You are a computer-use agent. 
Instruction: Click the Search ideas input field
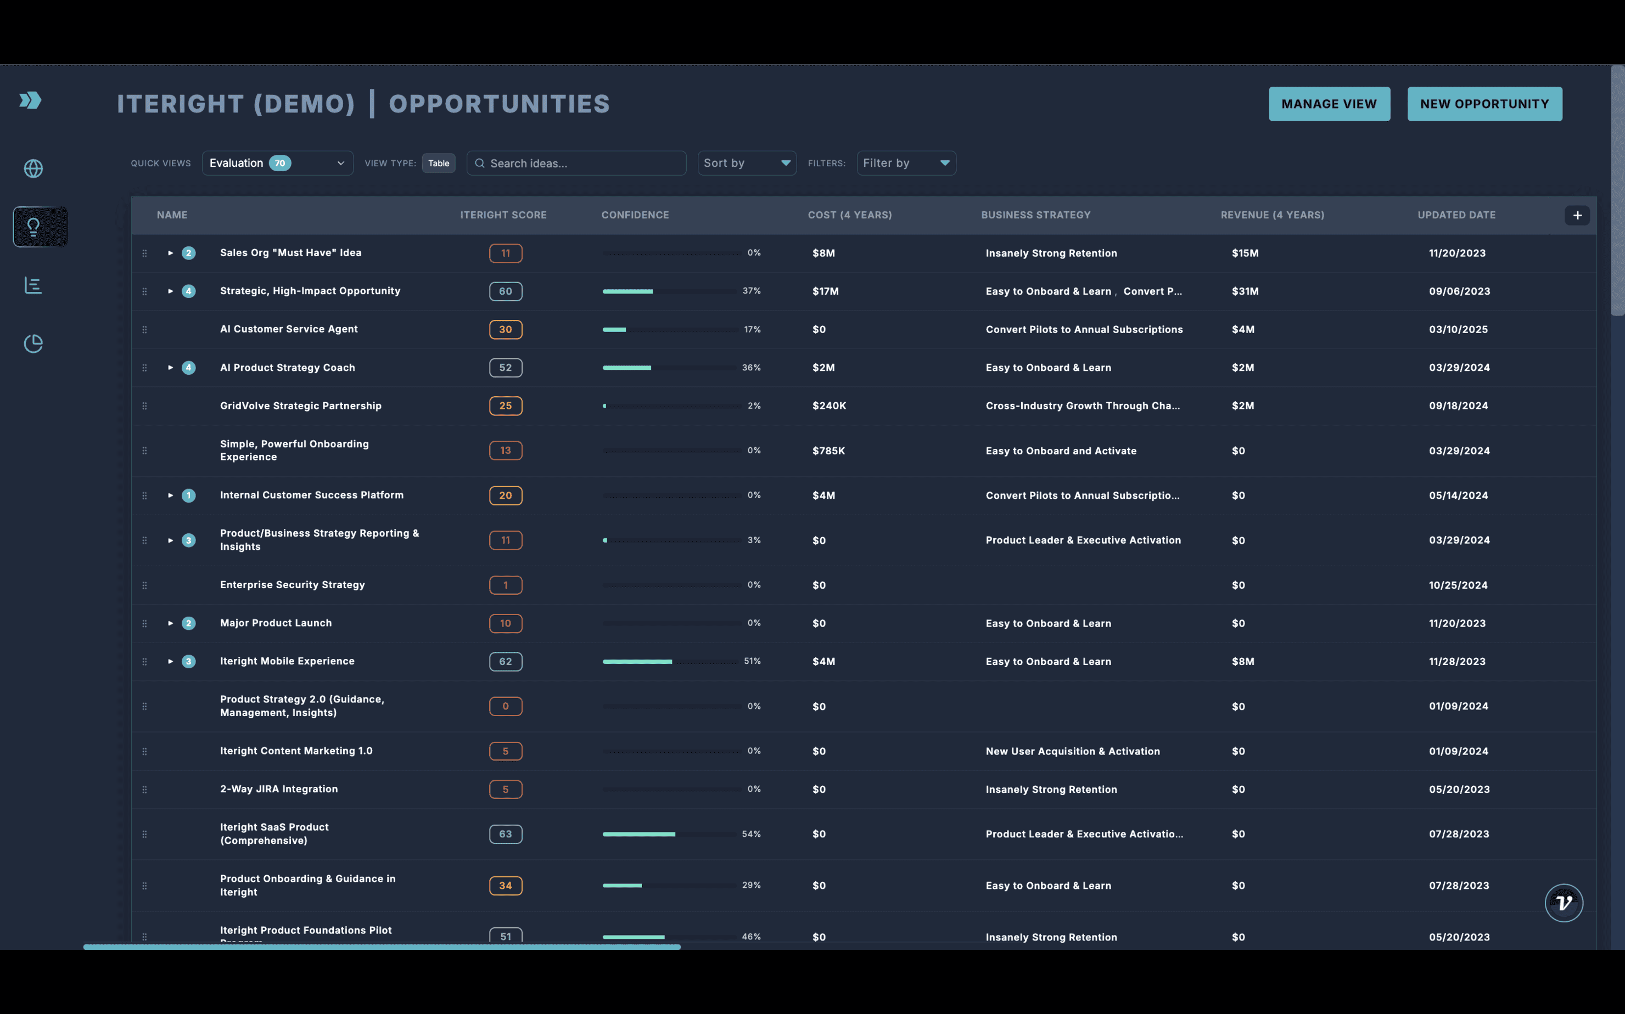click(584, 163)
